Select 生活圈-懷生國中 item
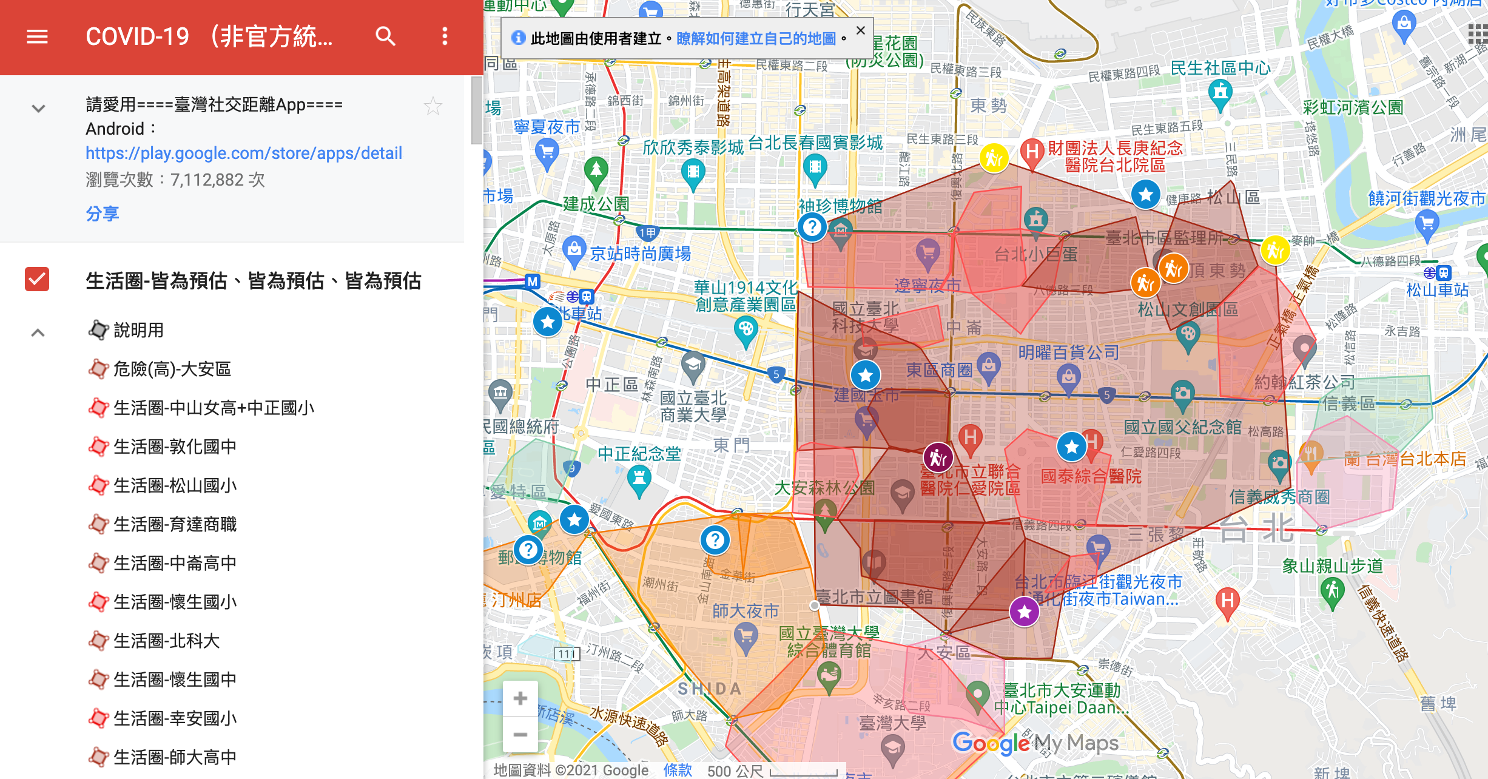This screenshot has height=779, width=1488. (175, 680)
